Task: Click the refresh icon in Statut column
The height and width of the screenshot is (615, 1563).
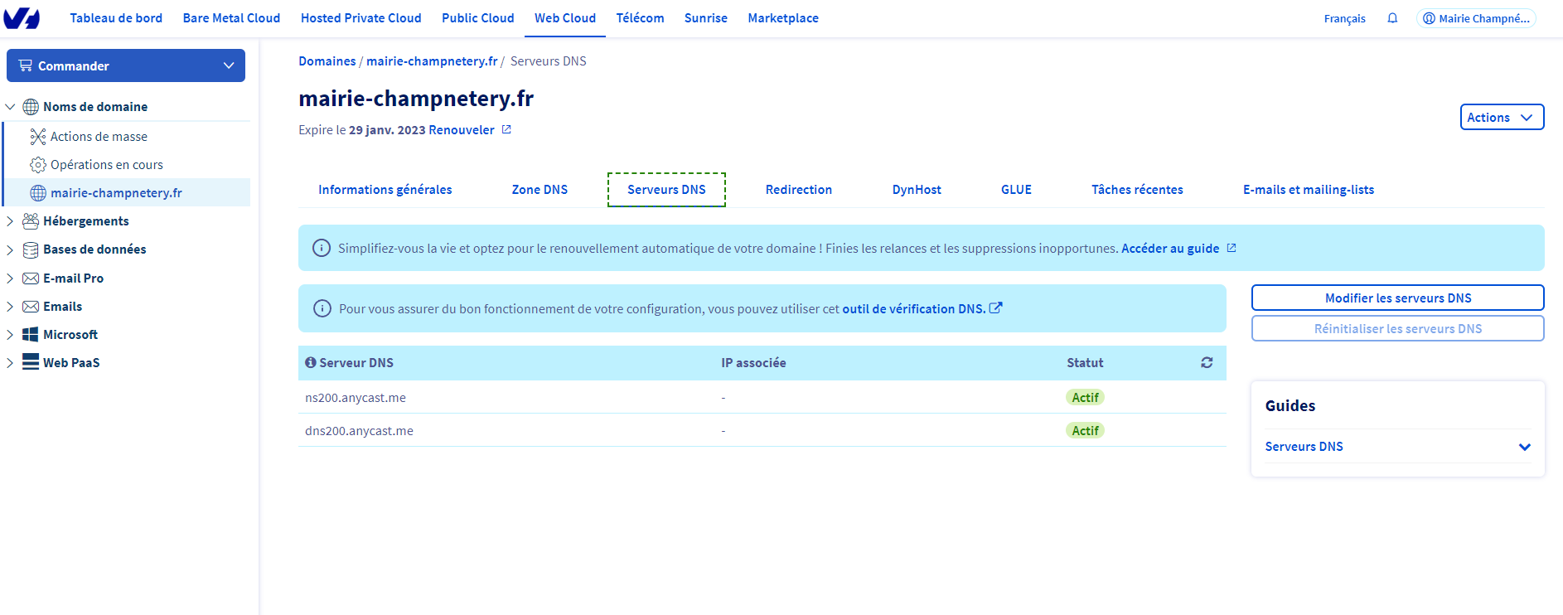Action: 1207,363
